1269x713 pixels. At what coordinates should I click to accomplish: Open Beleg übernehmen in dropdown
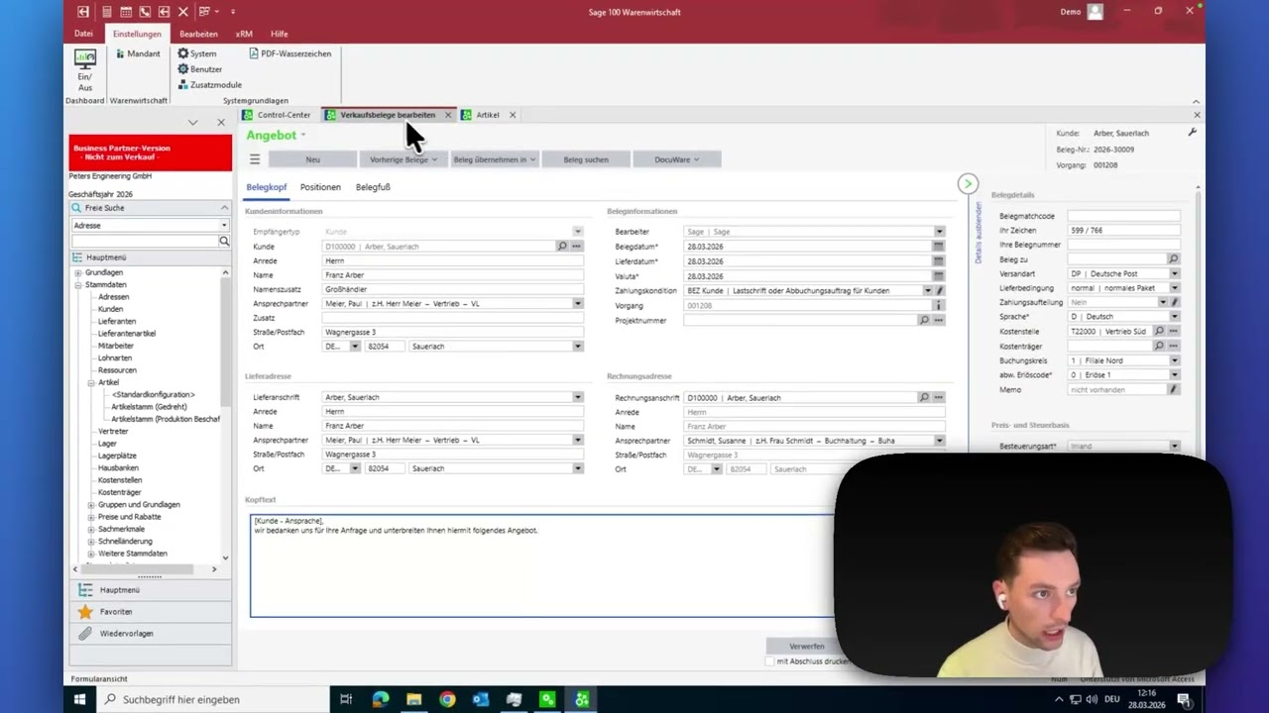[x=494, y=158]
